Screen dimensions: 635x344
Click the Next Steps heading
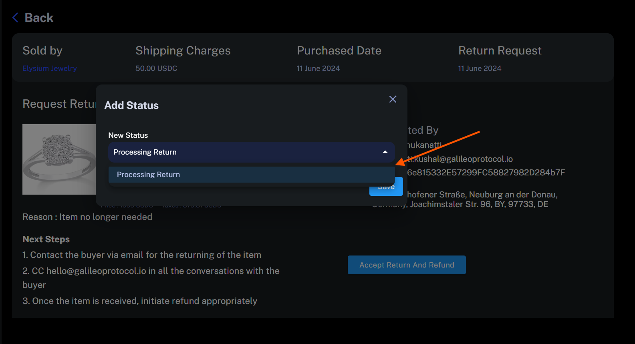(46, 239)
